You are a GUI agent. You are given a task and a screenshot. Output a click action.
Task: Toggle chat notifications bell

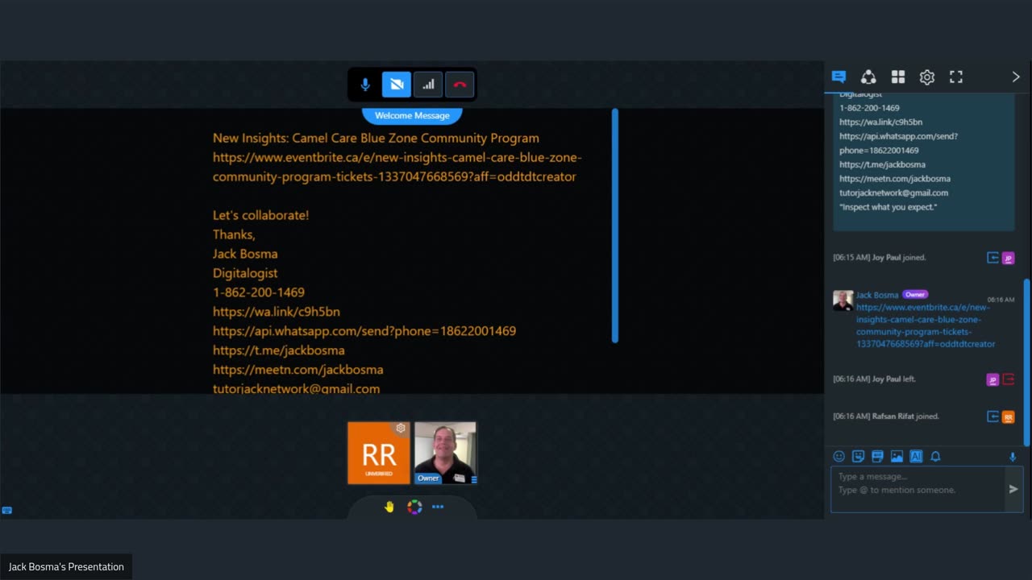point(935,457)
